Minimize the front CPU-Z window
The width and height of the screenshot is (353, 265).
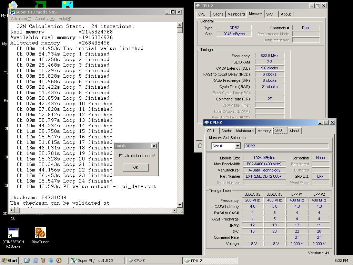(320, 122)
